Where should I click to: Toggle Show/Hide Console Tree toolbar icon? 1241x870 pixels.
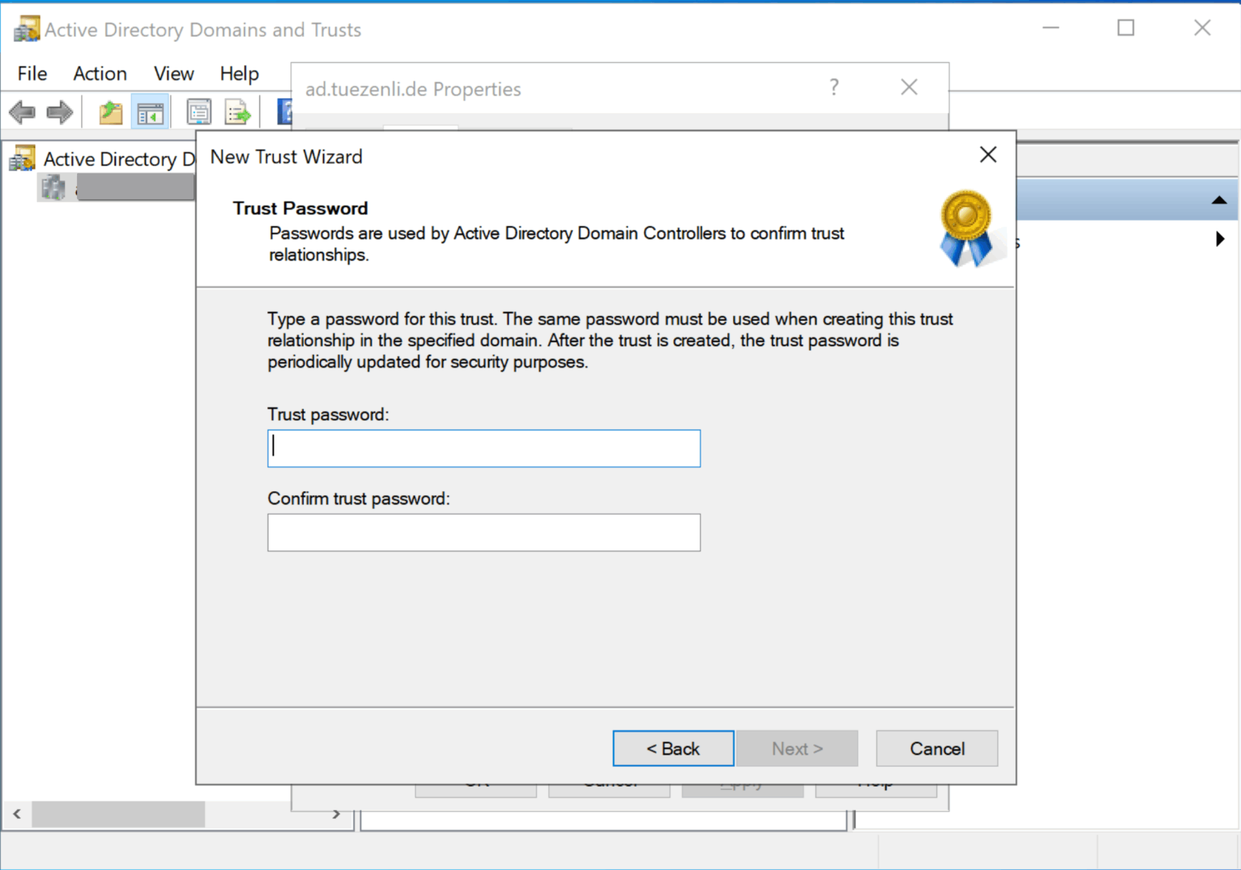coord(150,113)
